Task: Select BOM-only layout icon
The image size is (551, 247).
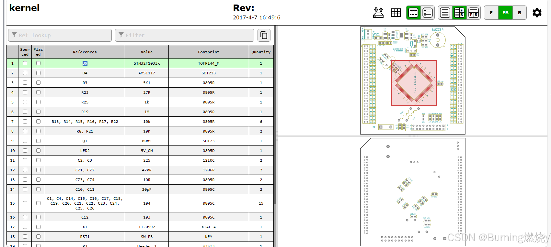Action: (445, 13)
